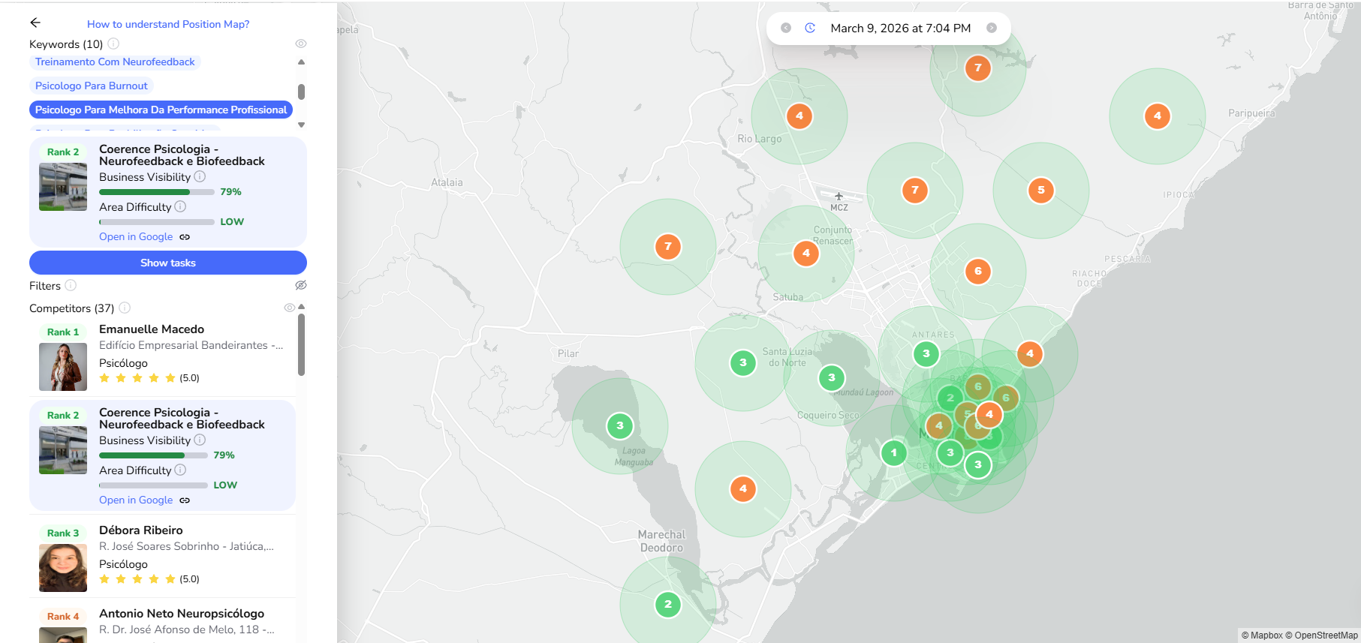Select keyword Psicologo Para Burnout
This screenshot has width=1361, height=643.
92,86
